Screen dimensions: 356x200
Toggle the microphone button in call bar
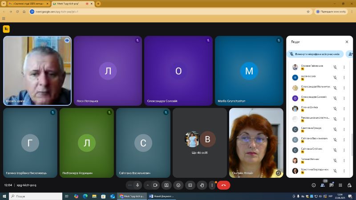(x=138, y=185)
